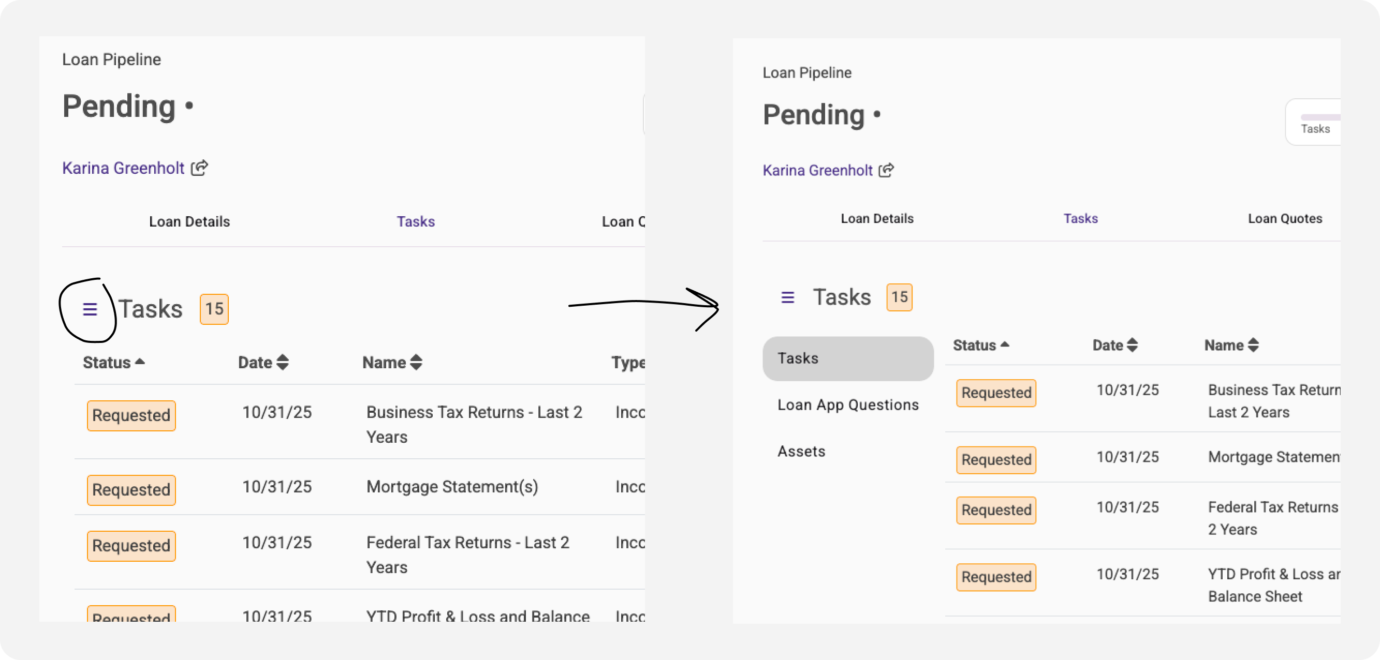Sort by Status arrow in left panel
The image size is (1380, 660).
(x=140, y=362)
